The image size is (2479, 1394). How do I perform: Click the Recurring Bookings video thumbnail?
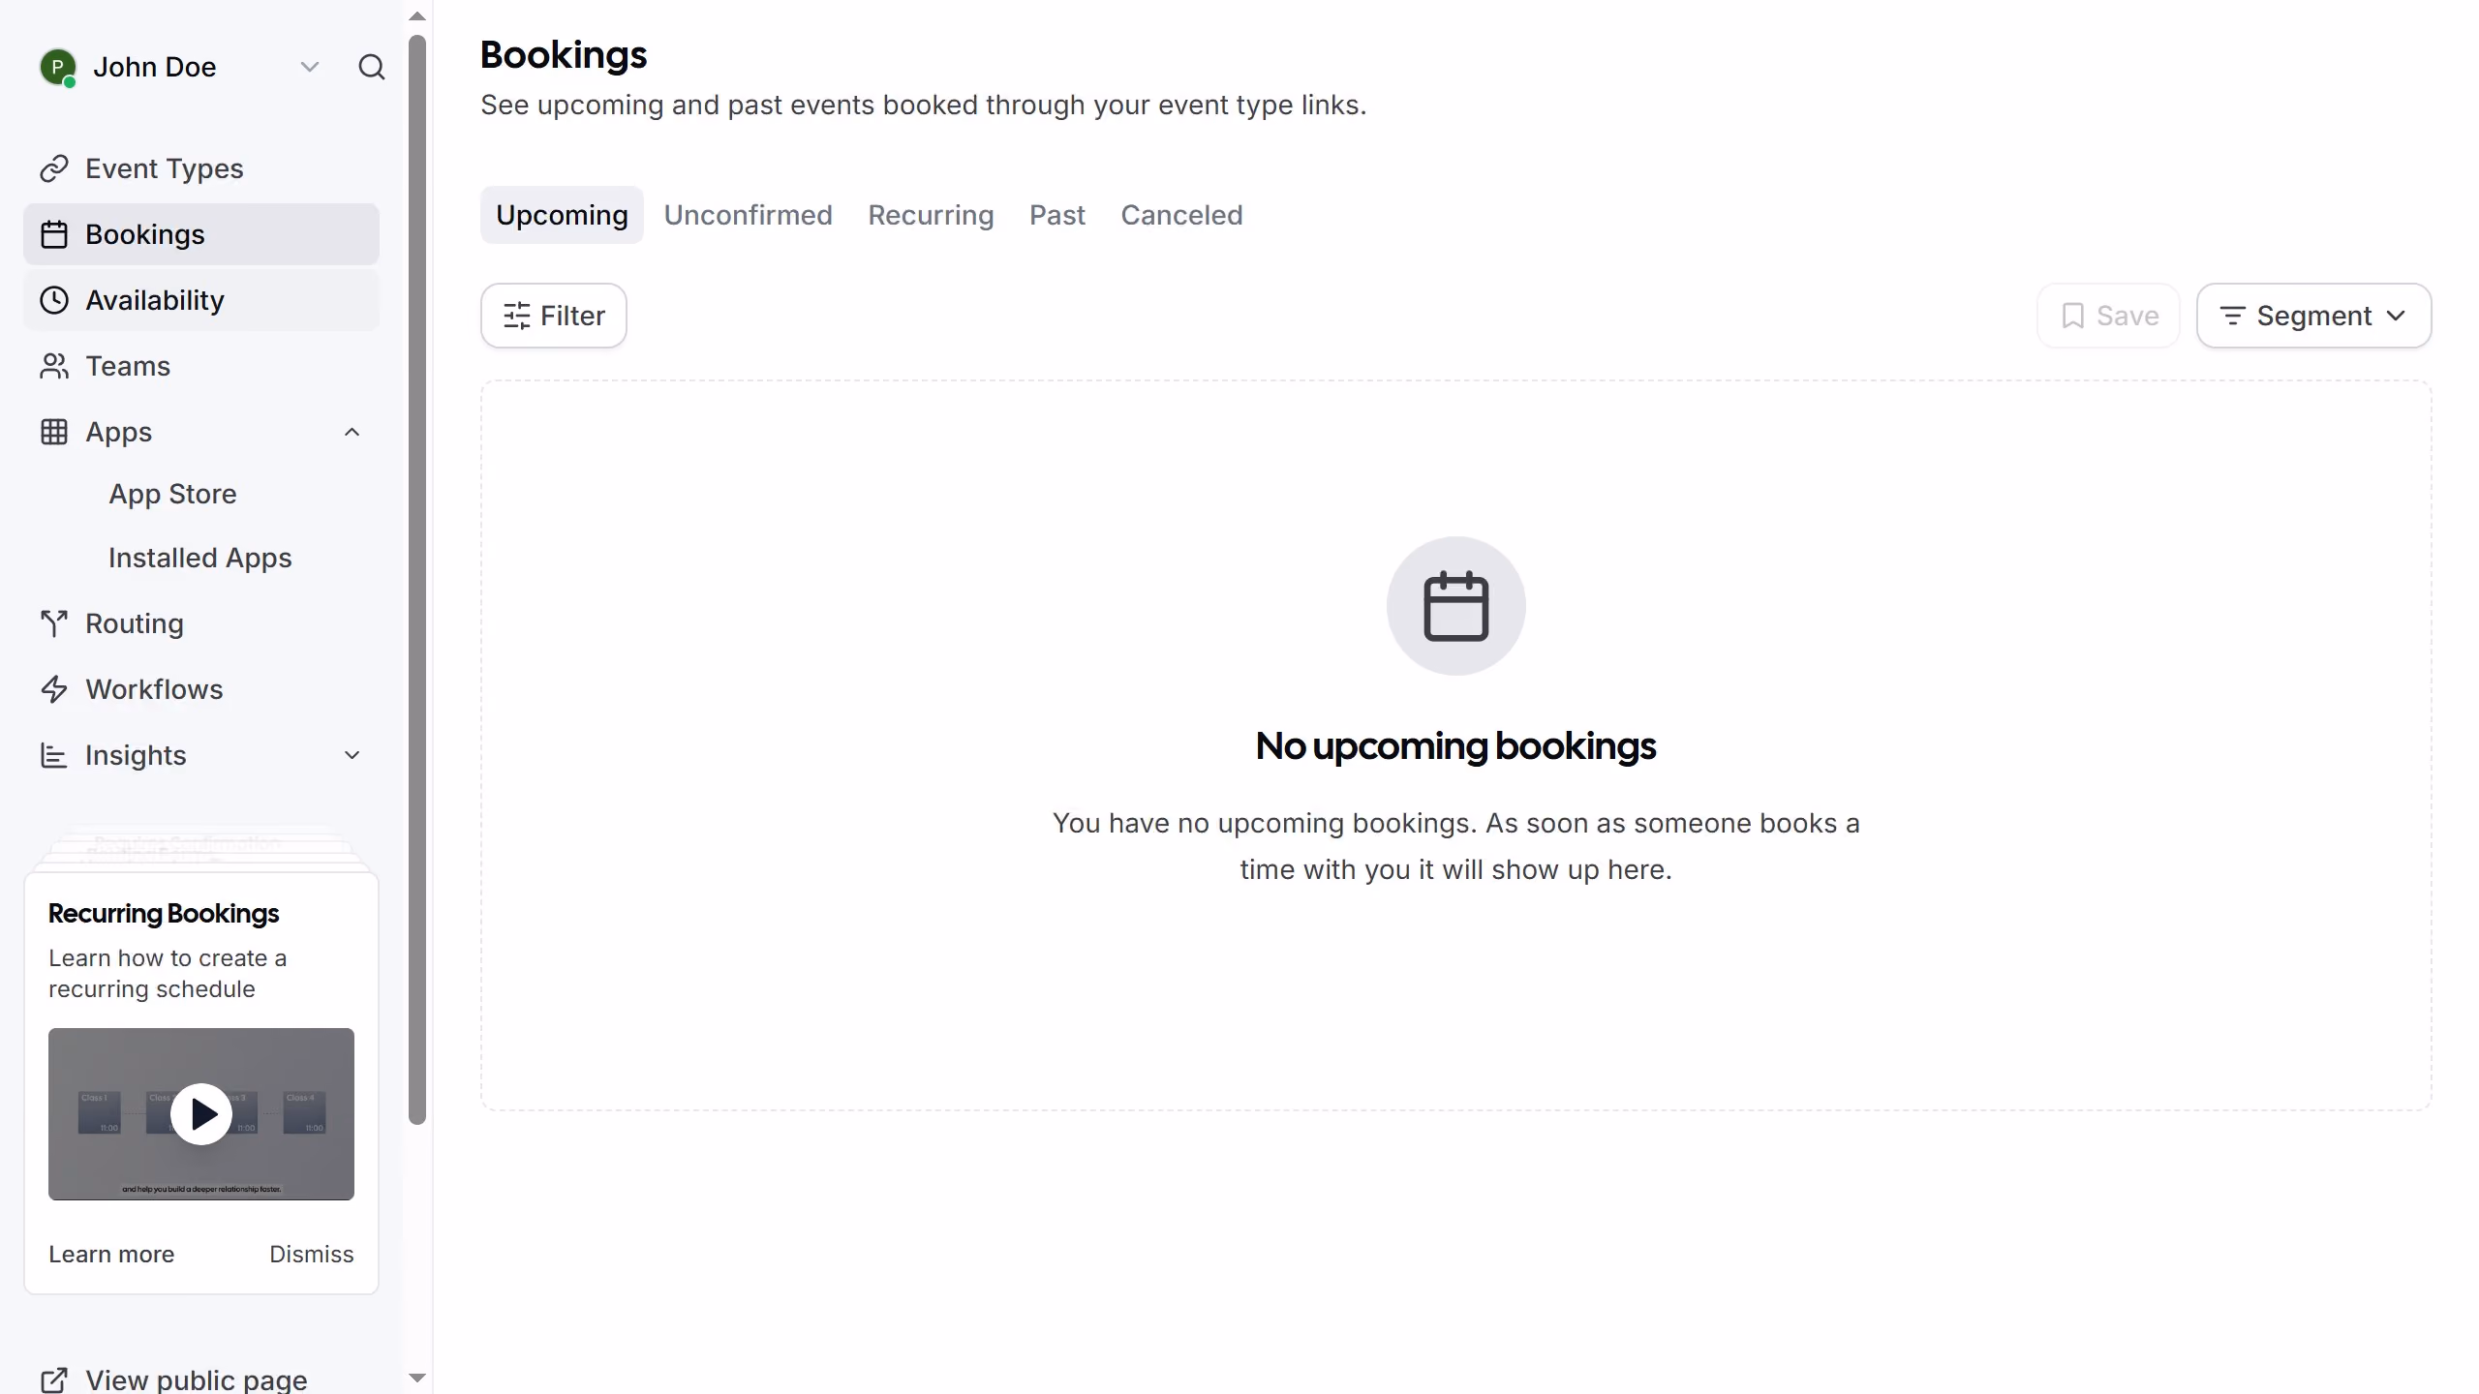[x=201, y=1114]
